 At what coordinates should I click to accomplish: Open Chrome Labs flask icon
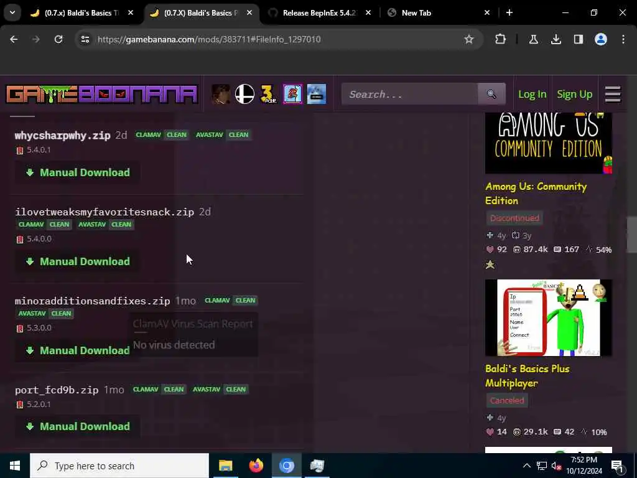533,39
